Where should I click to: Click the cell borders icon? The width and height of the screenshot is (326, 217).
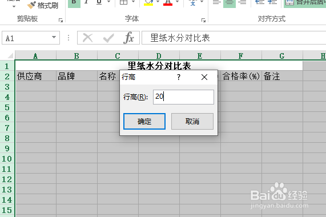(124, 2)
